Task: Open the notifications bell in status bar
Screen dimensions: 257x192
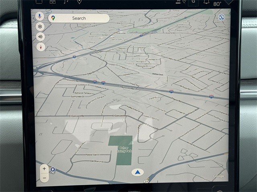Action: pyautogui.click(x=206, y=2)
